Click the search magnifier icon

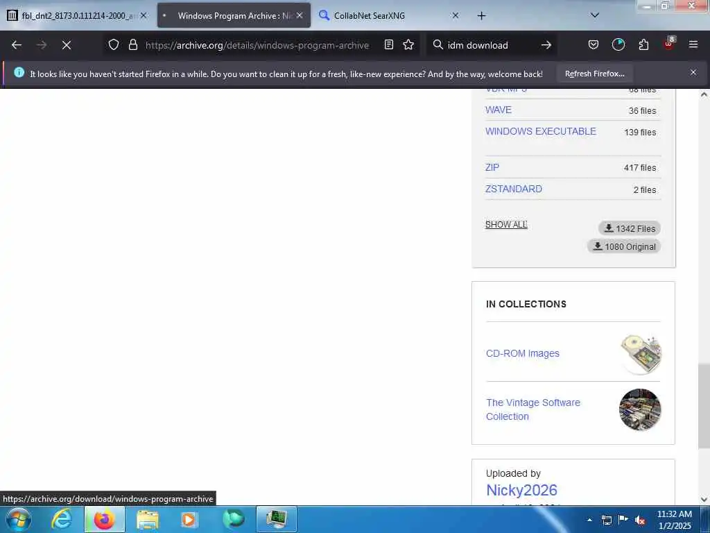(438, 45)
